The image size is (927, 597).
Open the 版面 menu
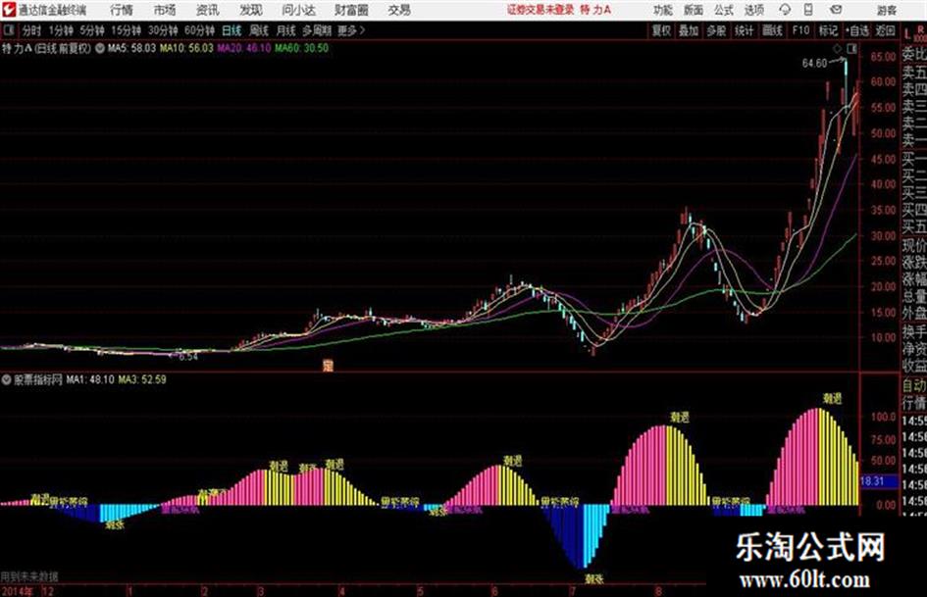694,10
